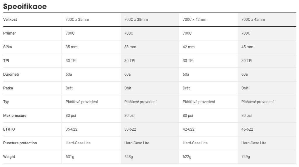Screen dimensions: 299x167
Task: Click the Weight row label
Action: click(x=9, y=157)
